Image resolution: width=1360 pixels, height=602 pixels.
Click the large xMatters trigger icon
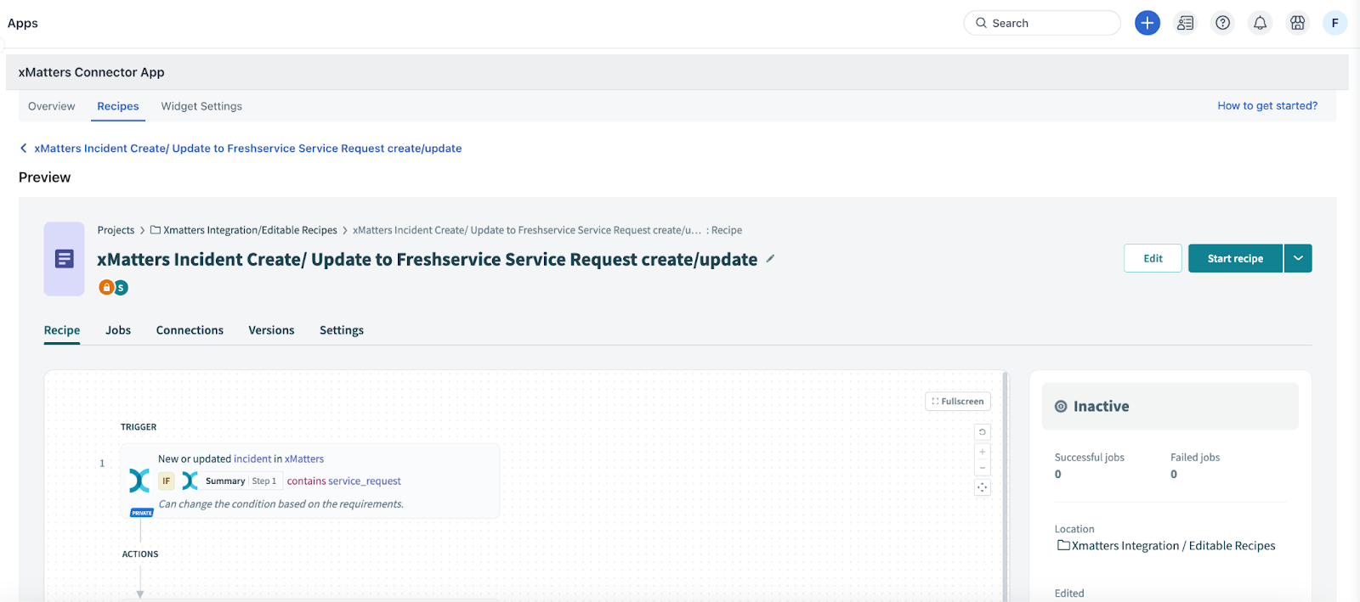click(x=139, y=481)
